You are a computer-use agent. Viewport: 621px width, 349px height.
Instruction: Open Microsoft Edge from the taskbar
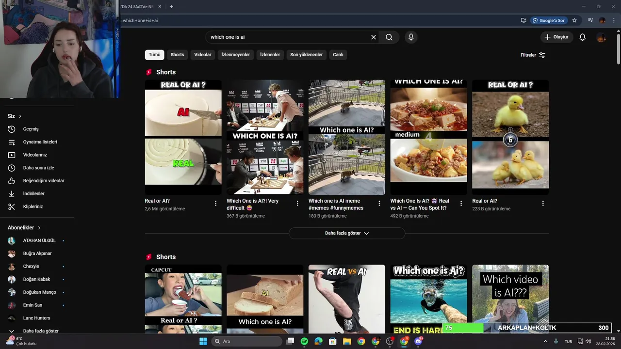[x=318, y=341]
